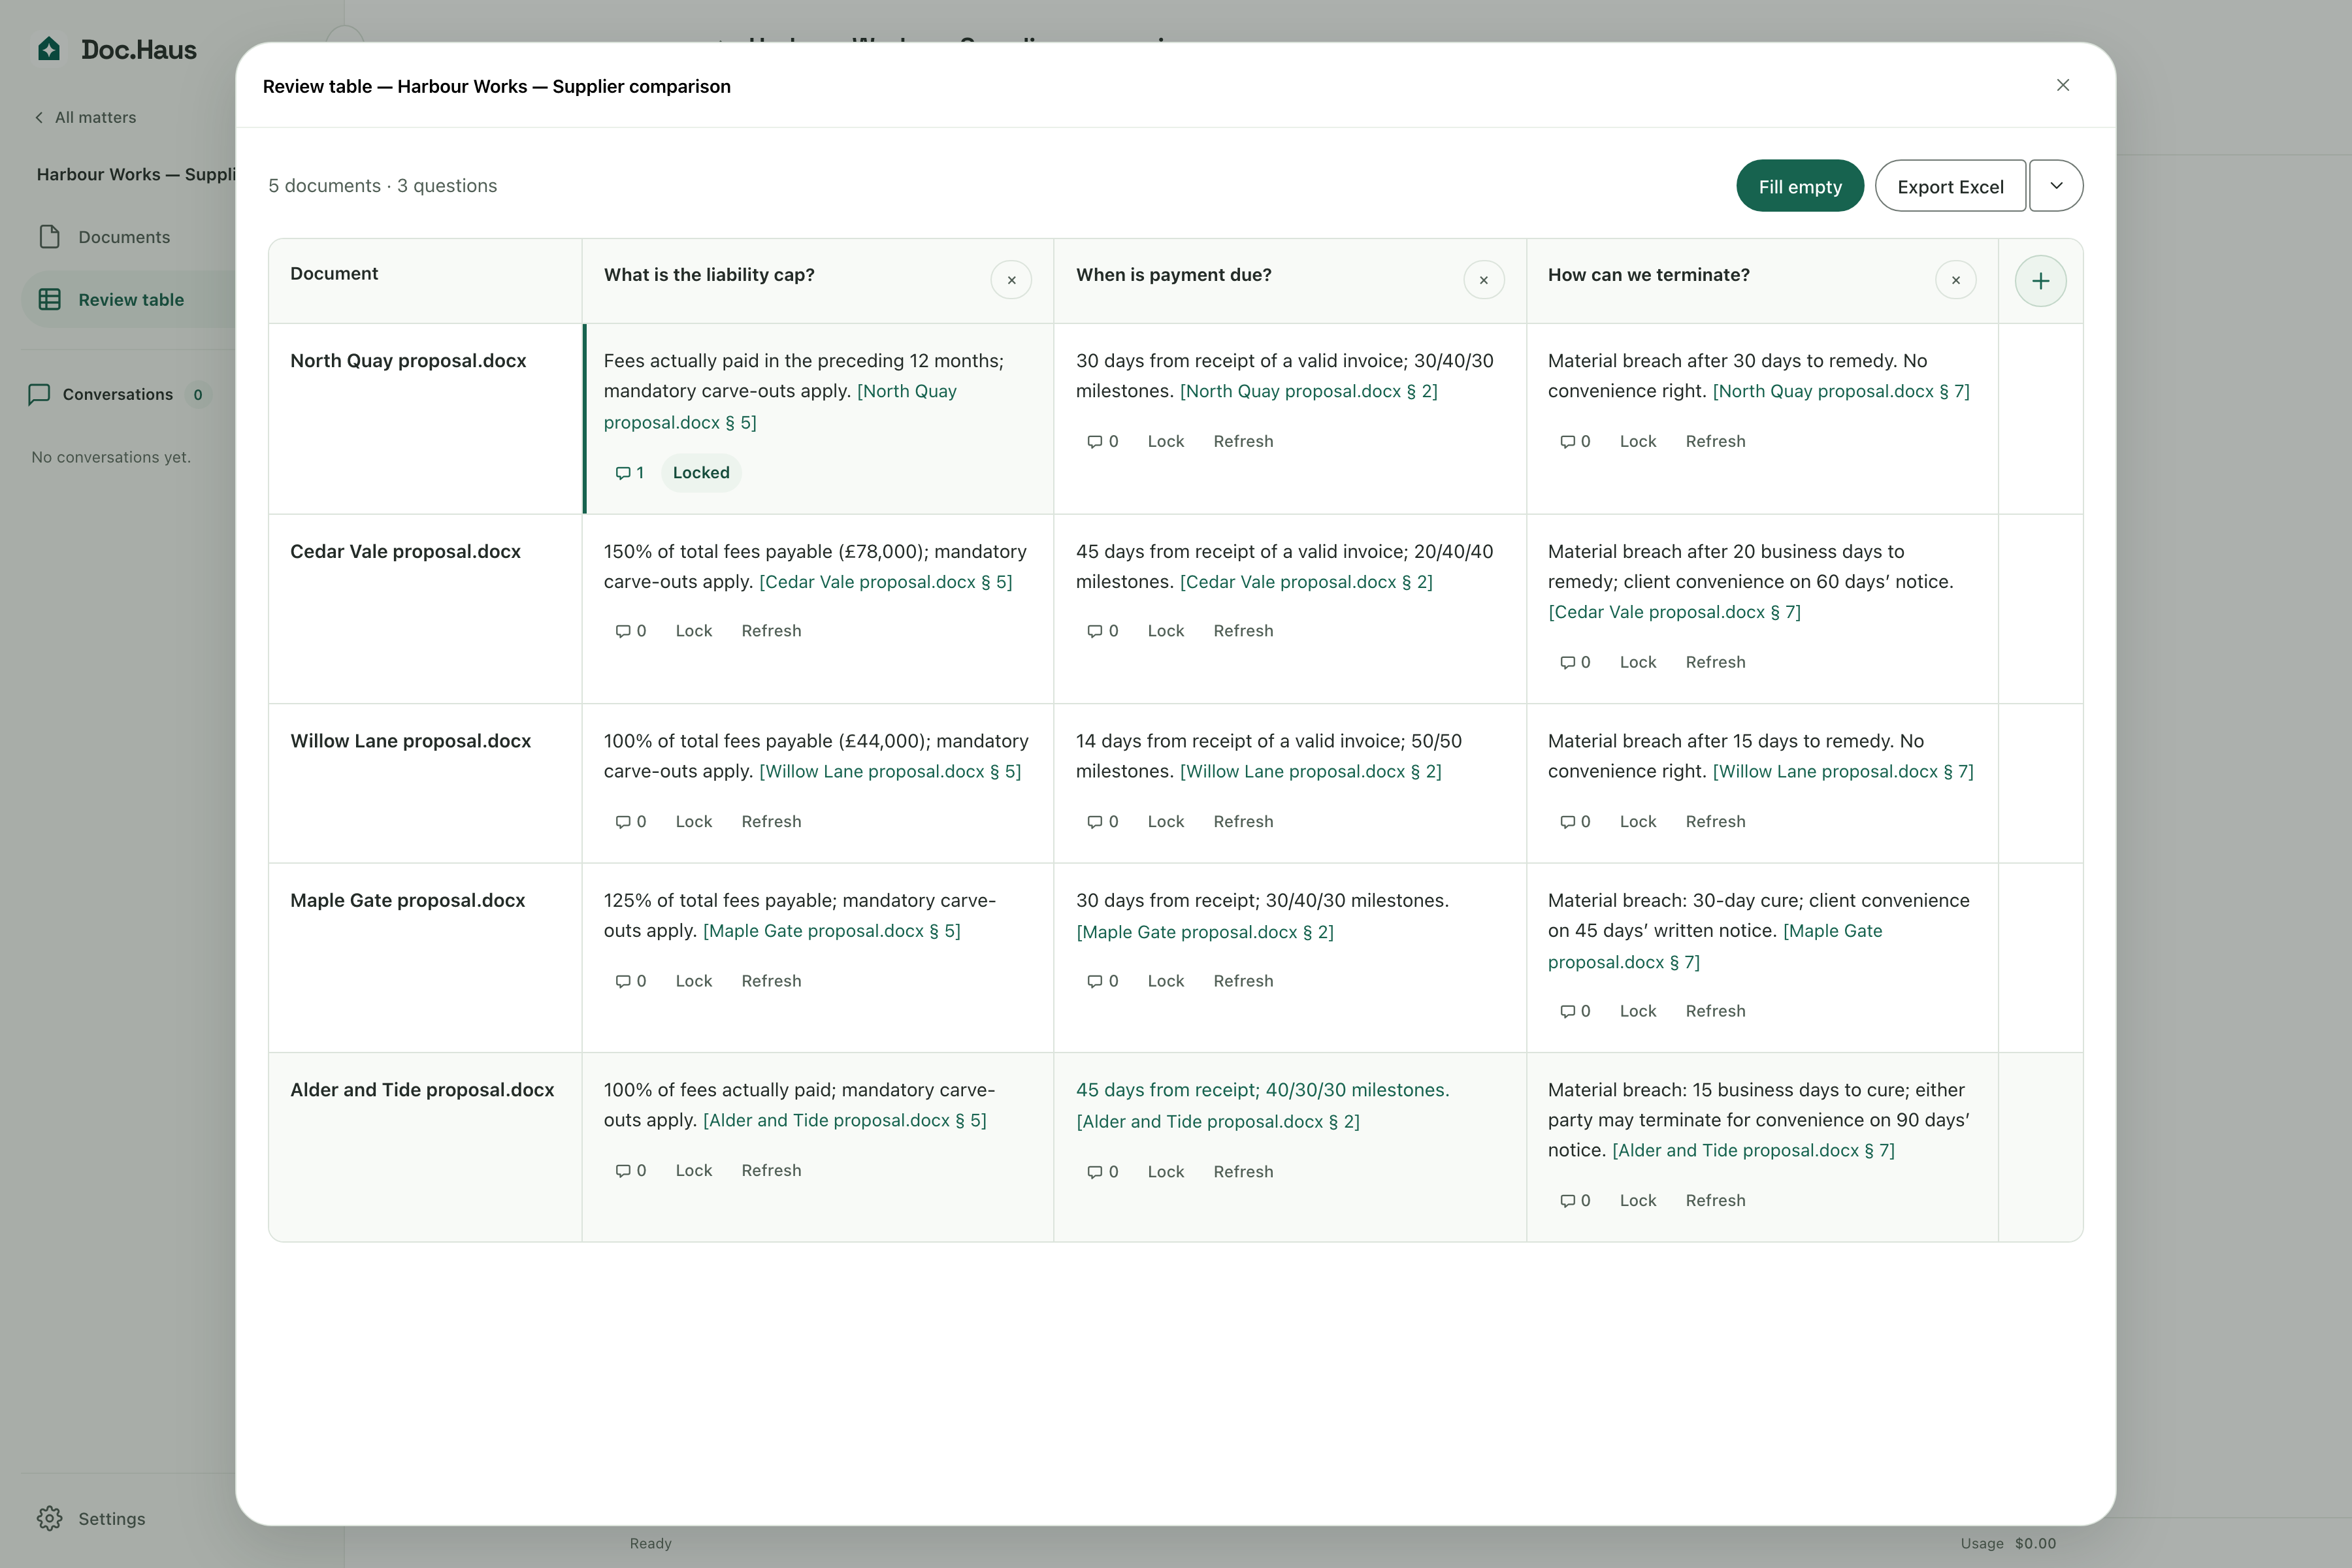Export the table to Excel
2352x1568 pixels.
(1950, 186)
